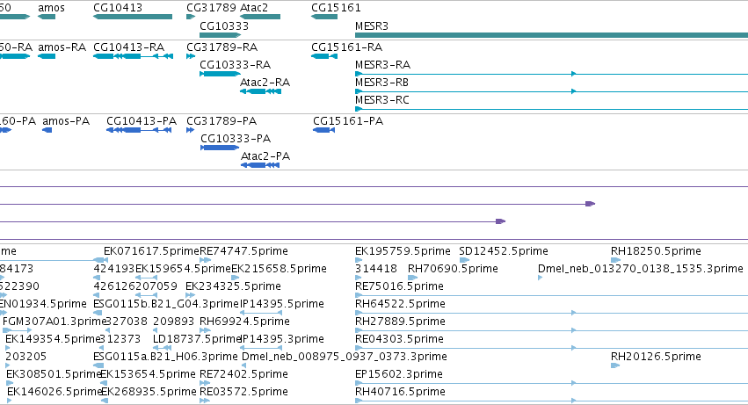This screenshot has width=748, height=405.
Task: Select the RH70690.5prime EST glyph
Action: [412, 278]
